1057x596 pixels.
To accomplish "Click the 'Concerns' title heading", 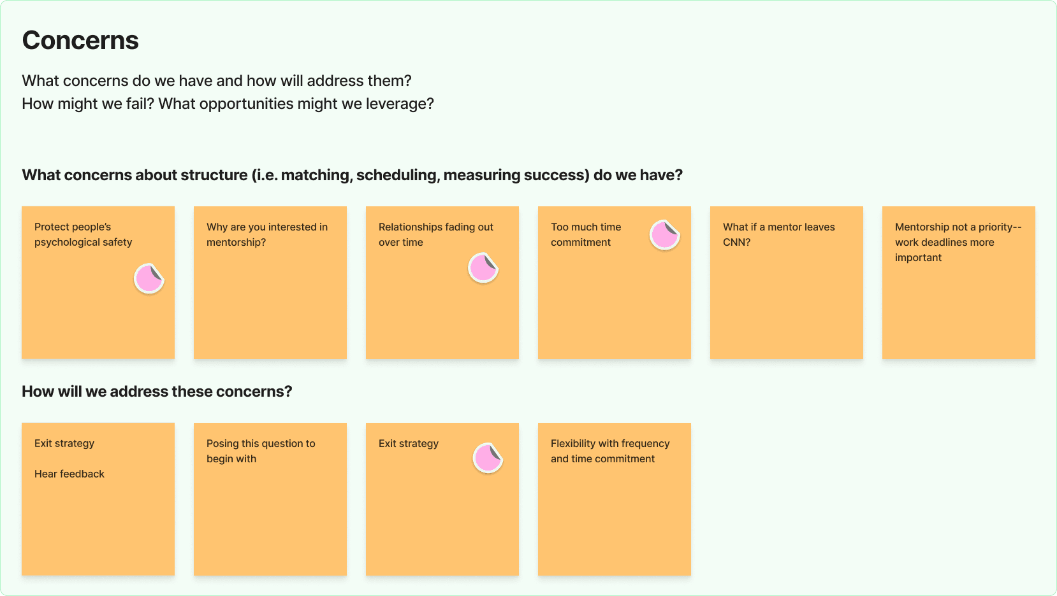I will tap(80, 40).
